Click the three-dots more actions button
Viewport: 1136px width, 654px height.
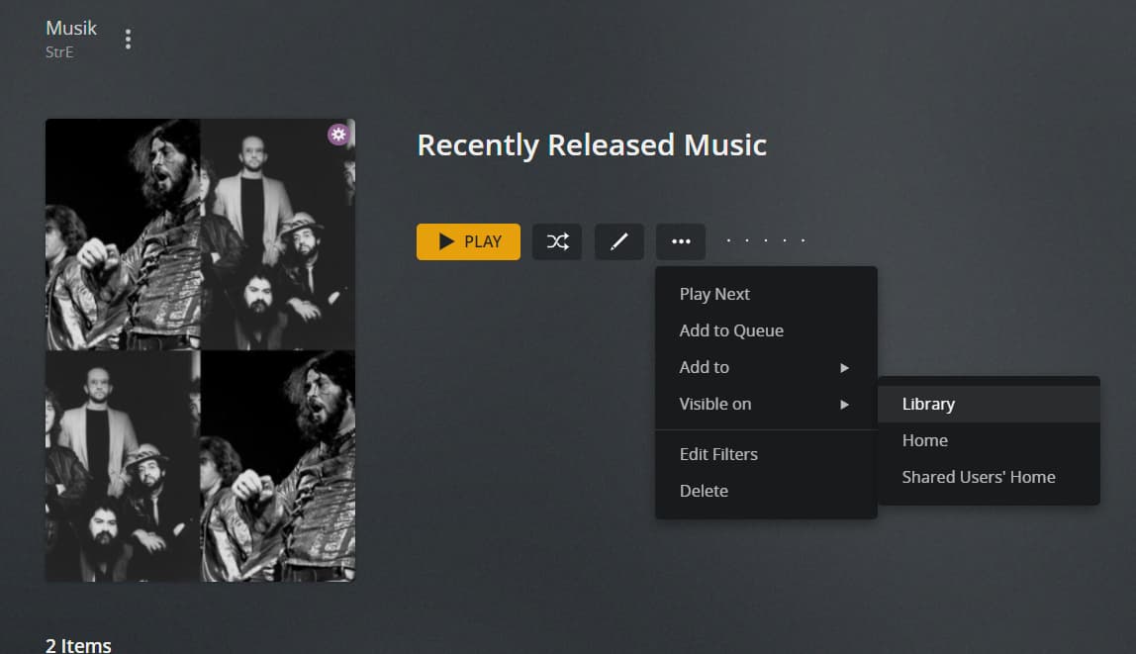681,241
